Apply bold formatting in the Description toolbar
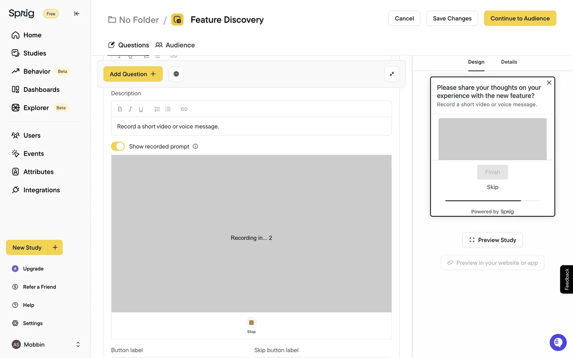 point(120,109)
